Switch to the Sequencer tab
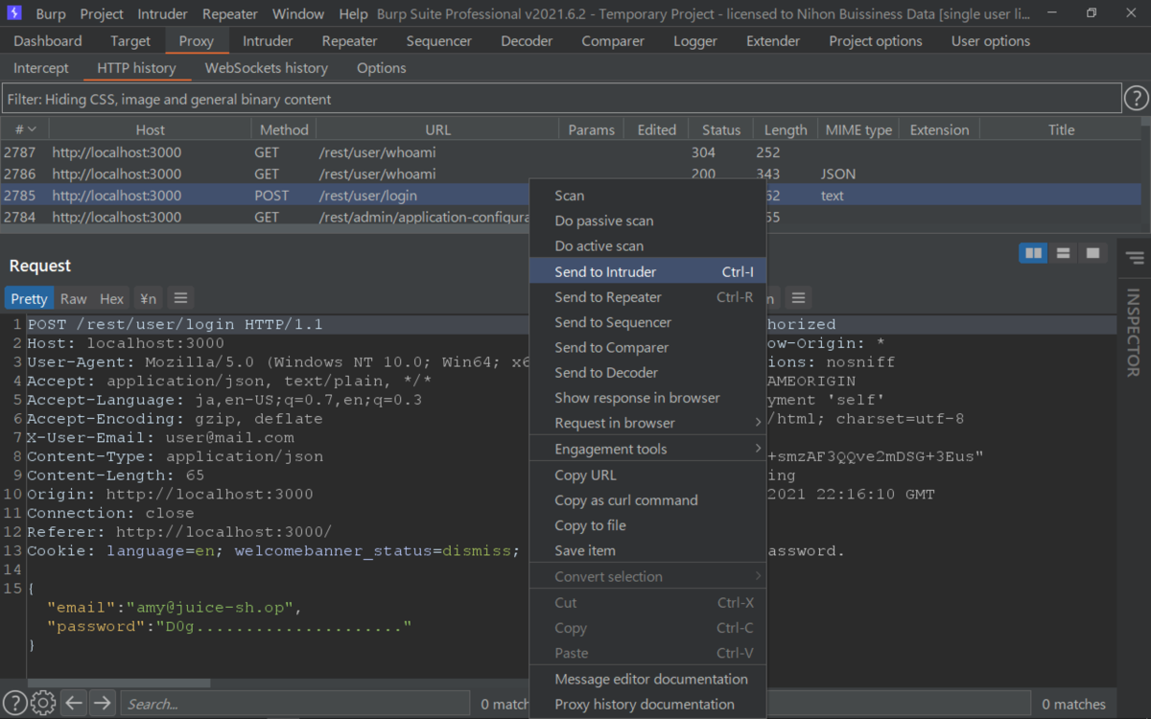 click(x=439, y=41)
